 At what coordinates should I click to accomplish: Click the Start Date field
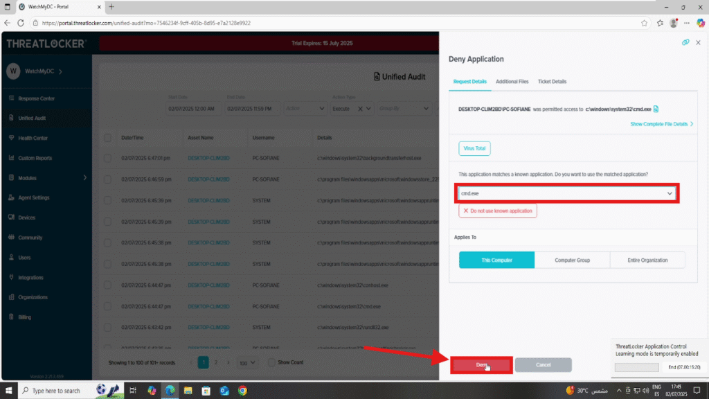pyautogui.click(x=194, y=109)
